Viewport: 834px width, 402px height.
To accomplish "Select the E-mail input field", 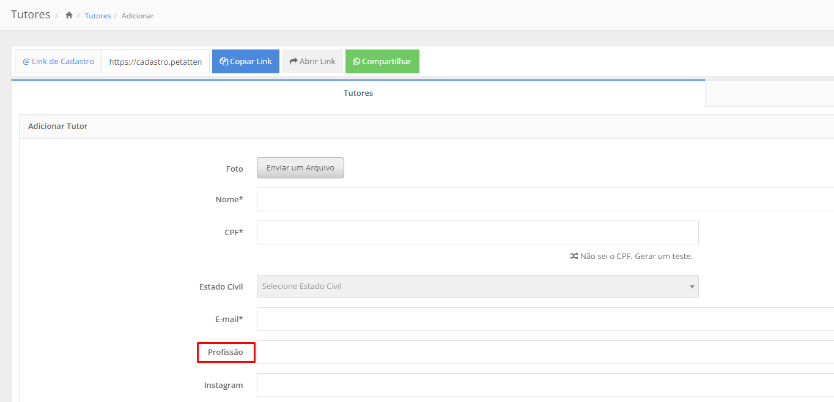I will 544,320.
